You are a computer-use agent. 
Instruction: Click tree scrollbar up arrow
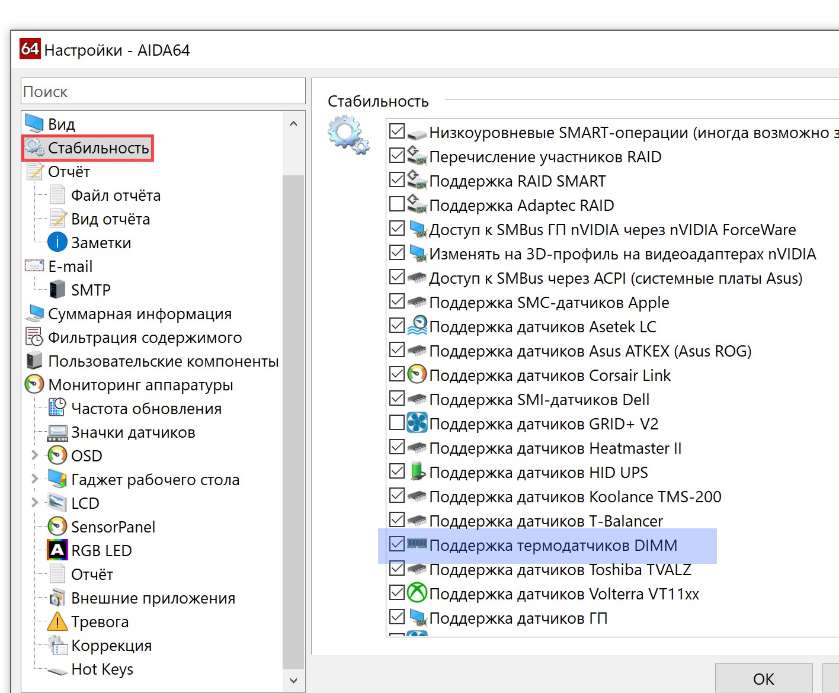pos(293,124)
